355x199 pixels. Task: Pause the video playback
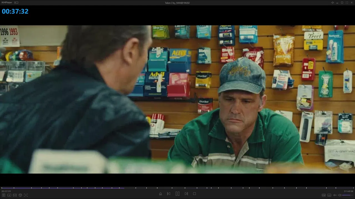tap(177, 194)
